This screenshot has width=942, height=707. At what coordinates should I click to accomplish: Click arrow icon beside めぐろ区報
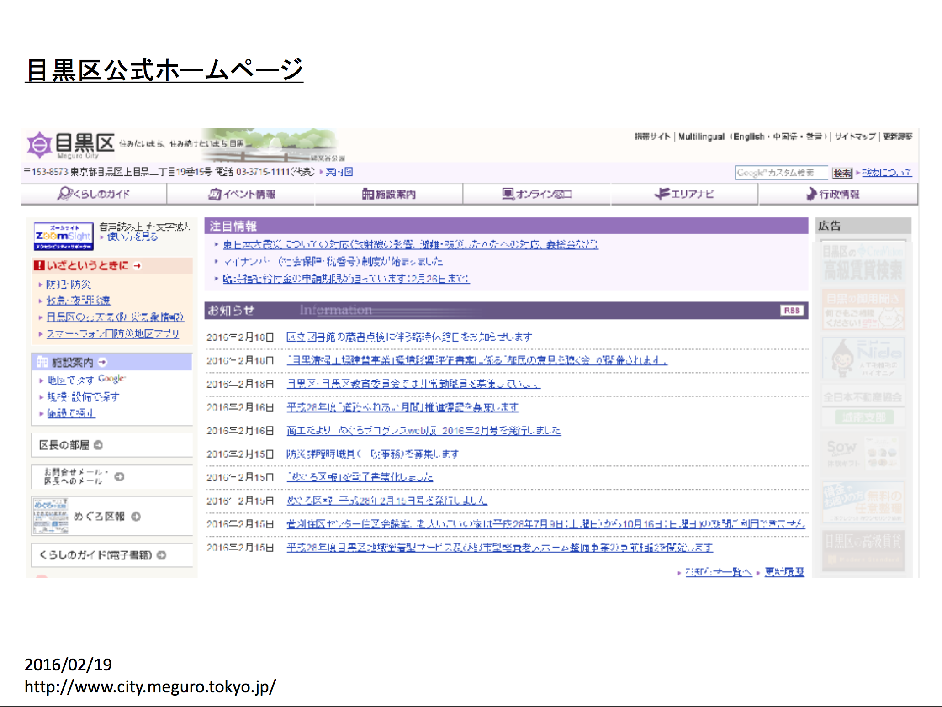tap(136, 516)
